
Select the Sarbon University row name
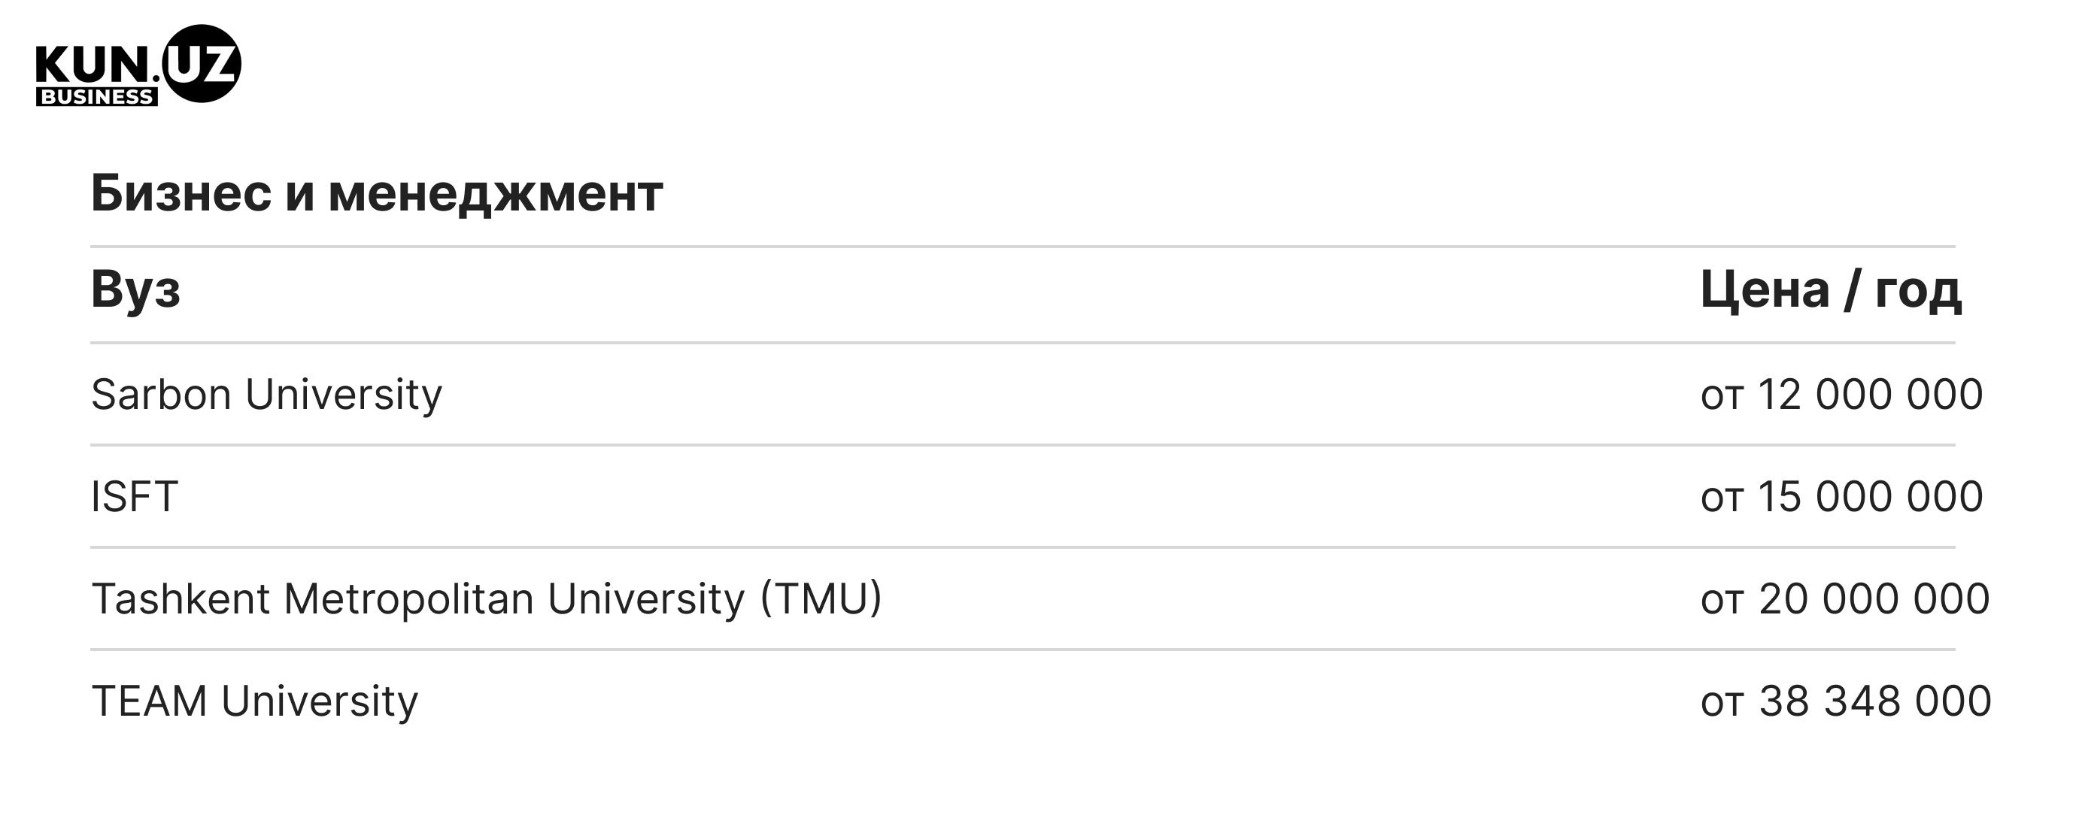(267, 395)
